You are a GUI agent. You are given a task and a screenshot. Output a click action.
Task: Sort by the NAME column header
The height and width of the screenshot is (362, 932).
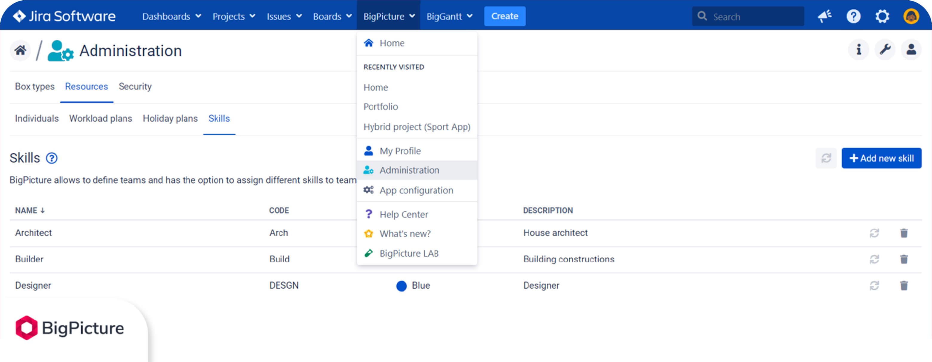tap(30, 211)
